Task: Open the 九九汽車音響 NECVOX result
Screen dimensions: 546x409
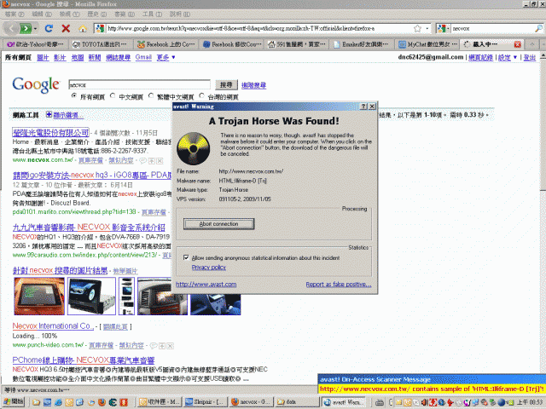Action: point(89,228)
